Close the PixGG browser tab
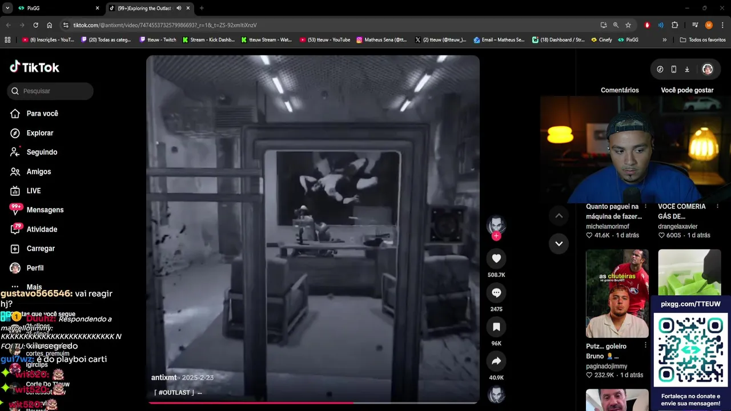The image size is (731, 411). [x=97, y=8]
